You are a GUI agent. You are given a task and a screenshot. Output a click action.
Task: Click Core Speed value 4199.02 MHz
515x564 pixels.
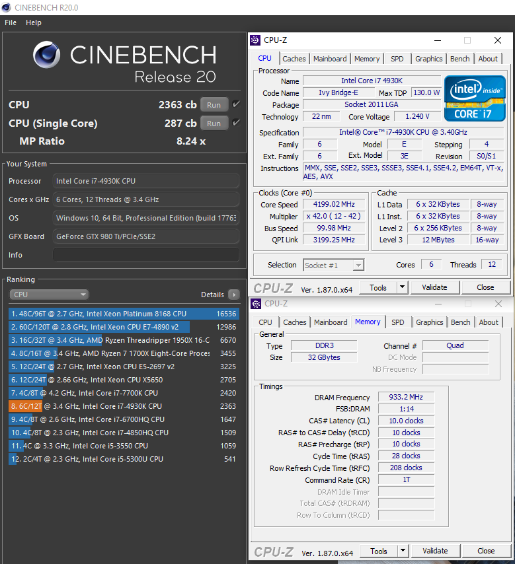click(x=334, y=204)
